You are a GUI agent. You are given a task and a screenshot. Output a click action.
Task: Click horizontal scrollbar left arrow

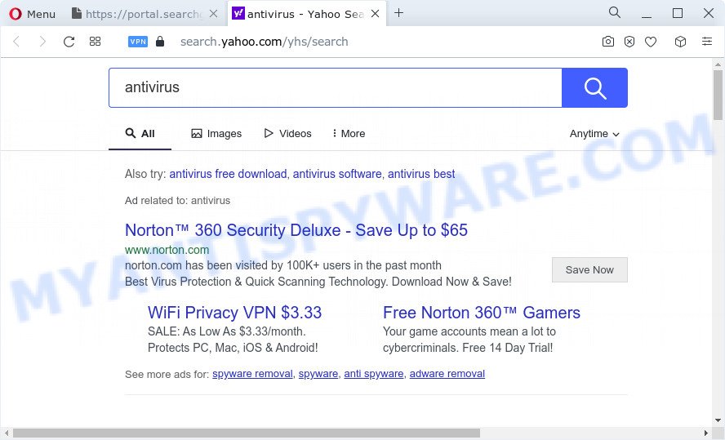coord(6,433)
